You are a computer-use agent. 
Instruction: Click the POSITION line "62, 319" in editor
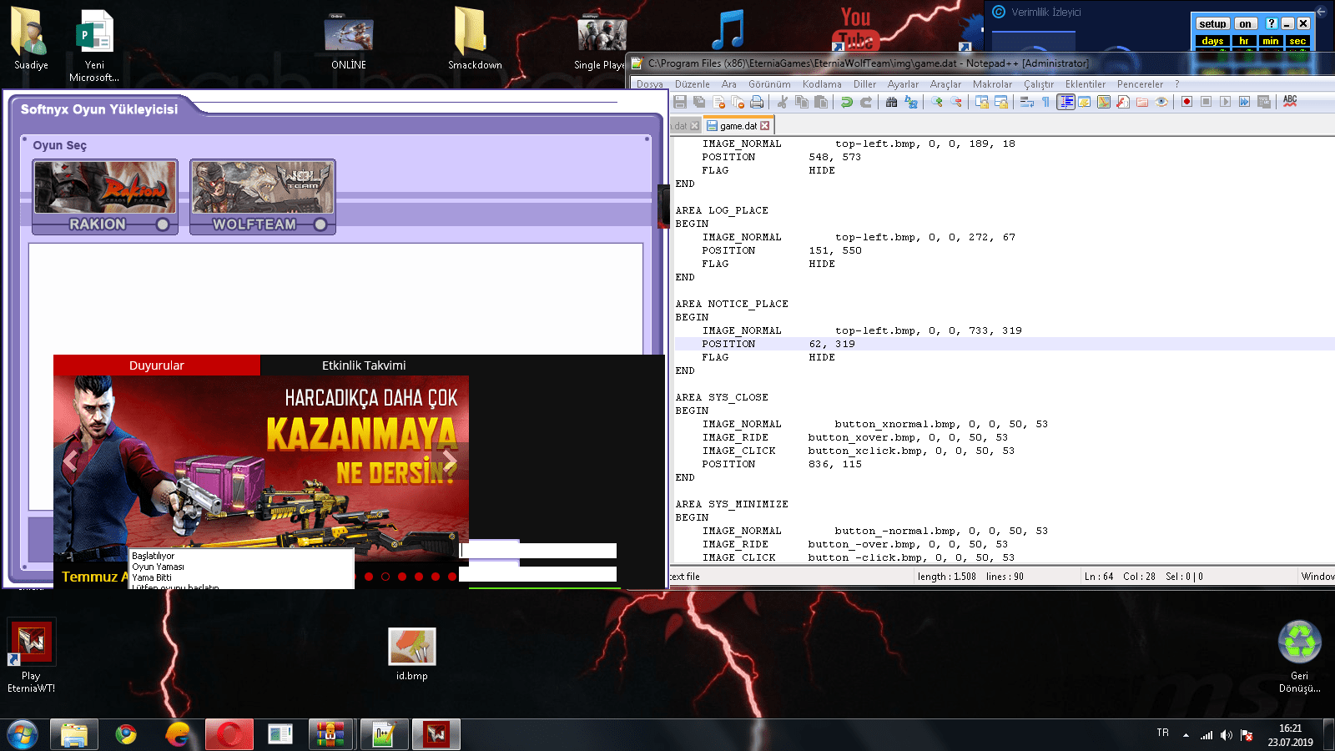click(1005, 344)
